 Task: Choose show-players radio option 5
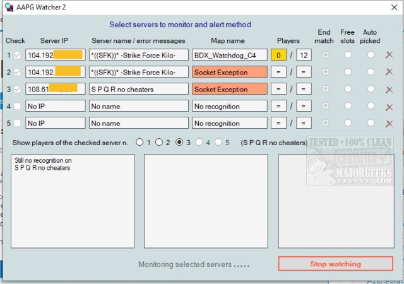(218, 142)
